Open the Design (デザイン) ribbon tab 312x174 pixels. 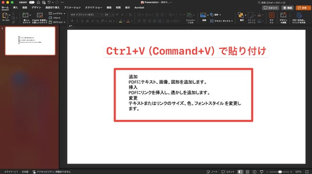tap(36, 8)
